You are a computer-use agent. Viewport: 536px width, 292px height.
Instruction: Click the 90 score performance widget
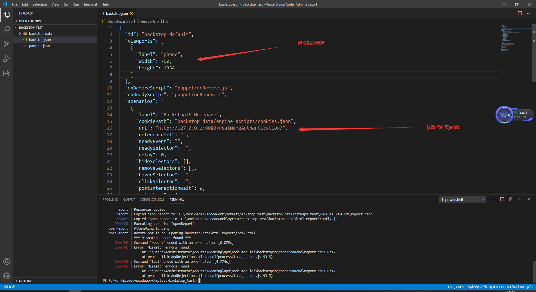(504, 115)
